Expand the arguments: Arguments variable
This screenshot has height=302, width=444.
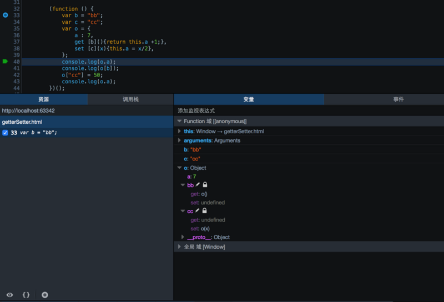(x=179, y=140)
